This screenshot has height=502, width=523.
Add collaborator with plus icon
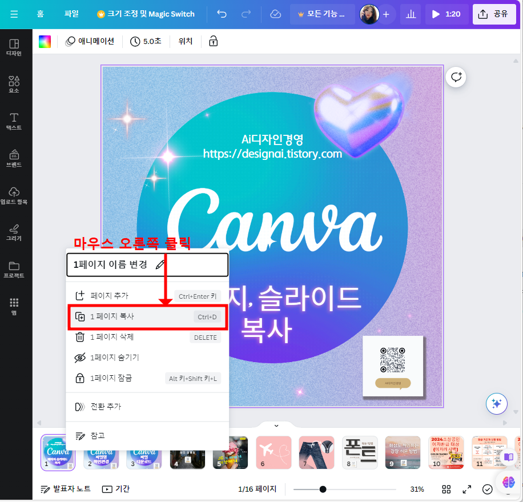[x=386, y=14]
